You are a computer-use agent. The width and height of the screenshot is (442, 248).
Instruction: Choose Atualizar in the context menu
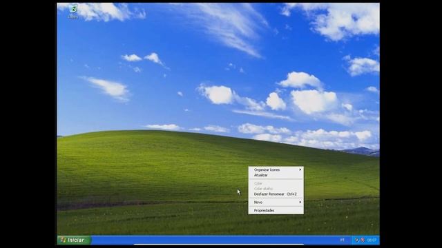point(276,175)
